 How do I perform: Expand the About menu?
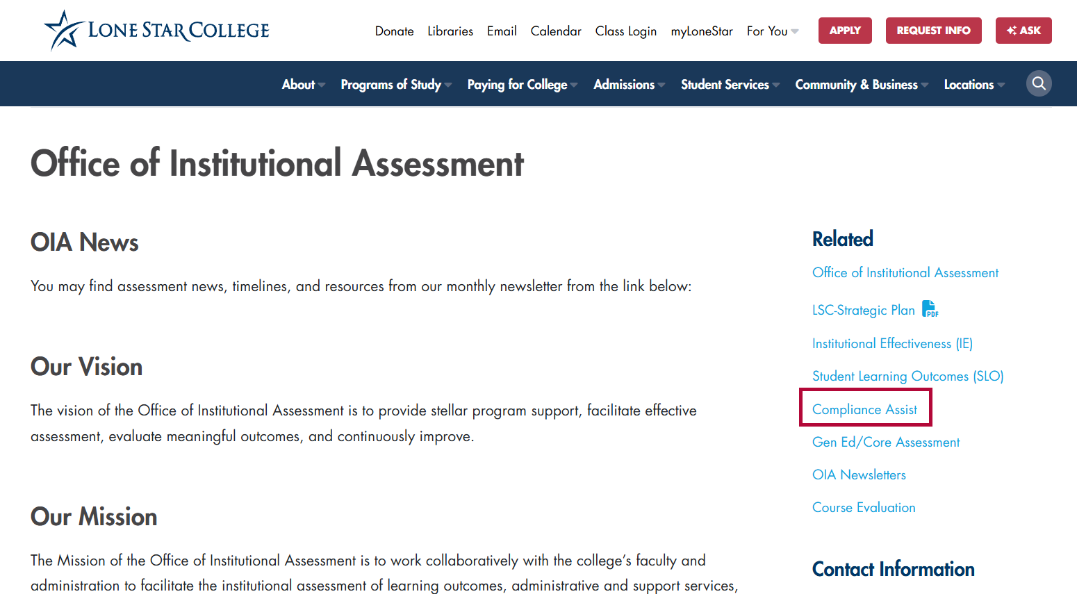pyautogui.click(x=304, y=84)
